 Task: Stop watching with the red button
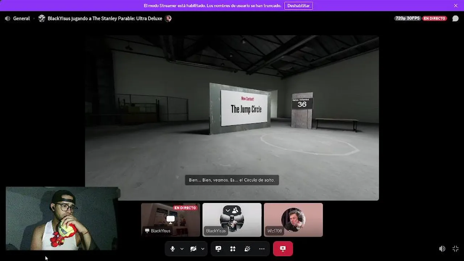(x=283, y=249)
